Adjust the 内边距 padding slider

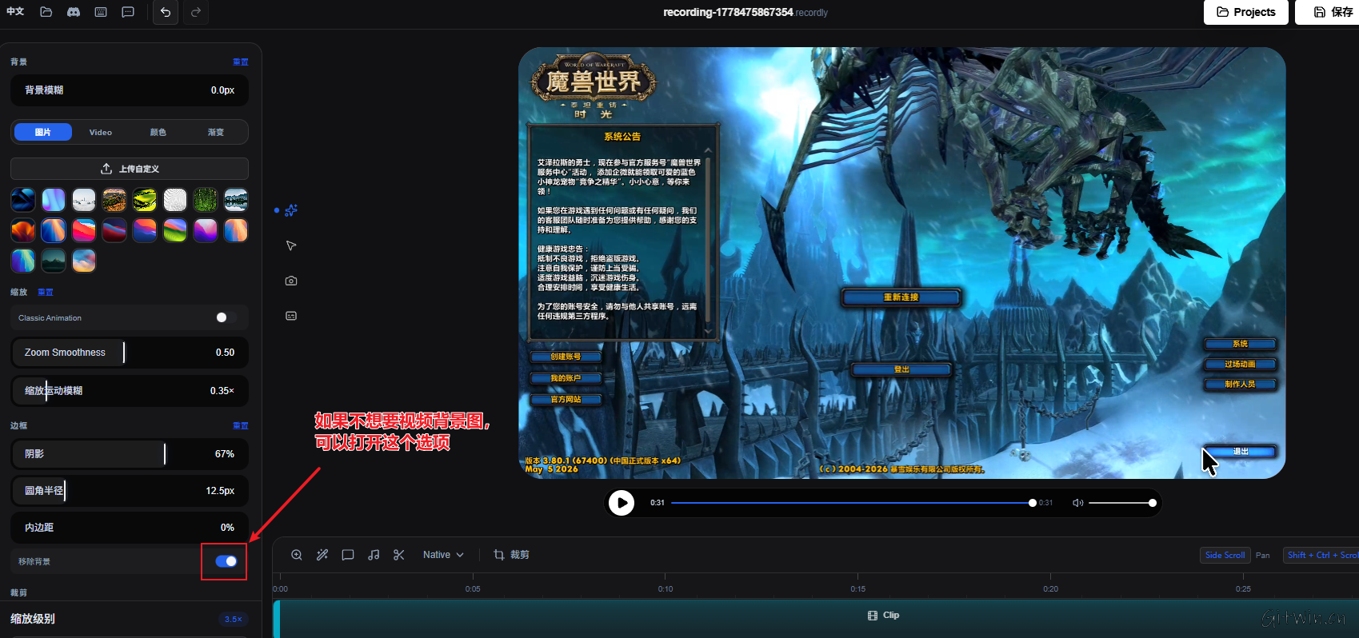130,528
